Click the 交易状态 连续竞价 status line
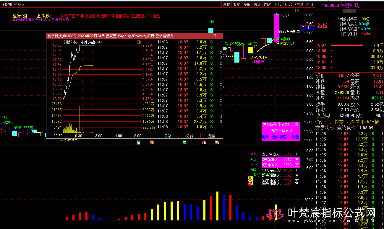The height and width of the screenshot is (229, 384). click(344, 128)
